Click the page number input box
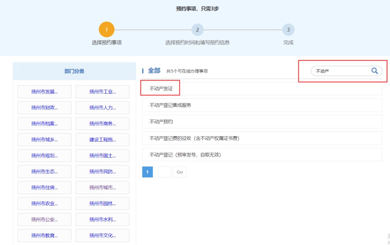The image size is (390, 245). pyautogui.click(x=164, y=172)
